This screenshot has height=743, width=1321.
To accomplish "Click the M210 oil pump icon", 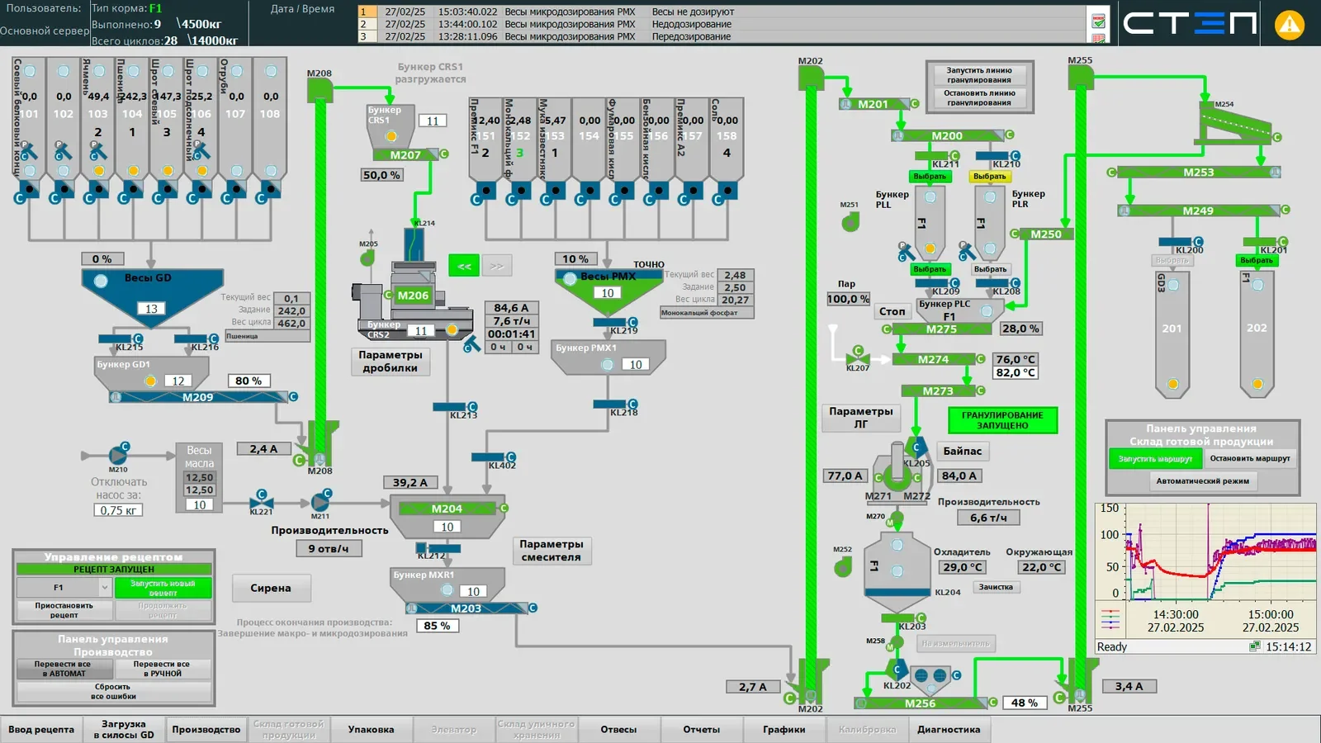I will point(118,456).
